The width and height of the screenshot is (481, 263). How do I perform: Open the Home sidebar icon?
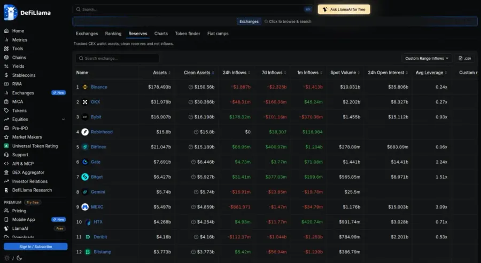tap(6, 31)
